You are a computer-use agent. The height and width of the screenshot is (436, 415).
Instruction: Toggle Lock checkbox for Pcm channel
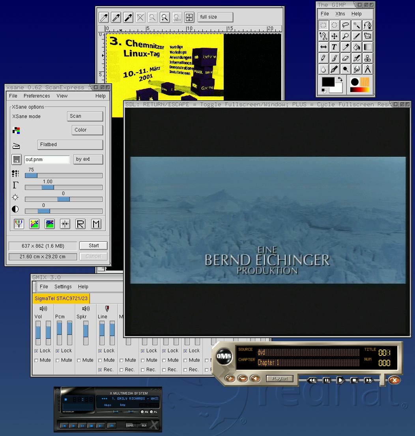click(58, 351)
